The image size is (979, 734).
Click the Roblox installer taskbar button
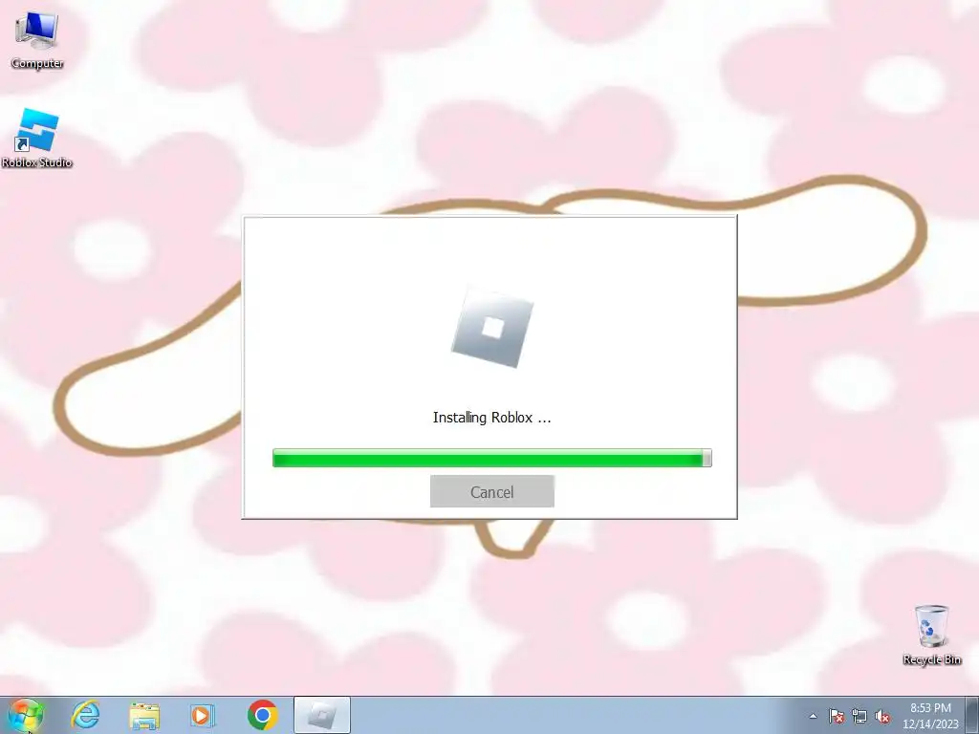pos(322,715)
